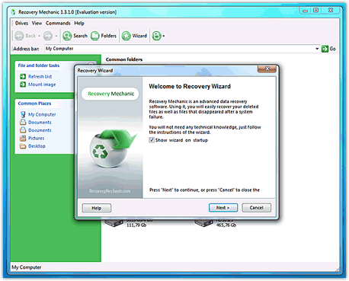Click the wizard Help button

[97, 208]
